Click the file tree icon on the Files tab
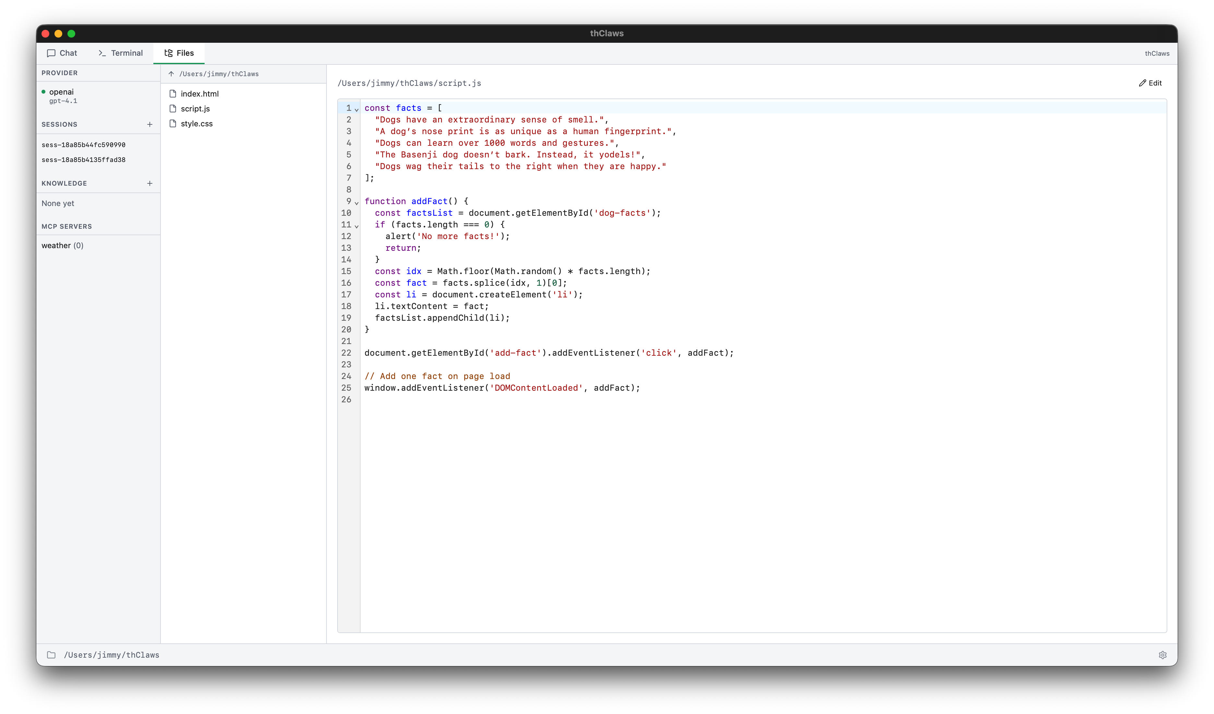Screen dimensions: 1214x714 point(168,53)
